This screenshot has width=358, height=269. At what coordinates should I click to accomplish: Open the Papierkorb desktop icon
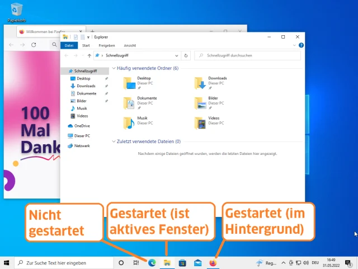[x=17, y=10]
